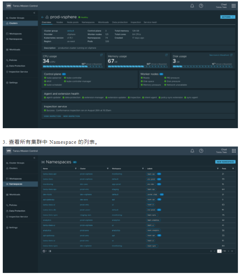The width and height of the screenshot is (240, 274).
Task: Expand extra labels badge on dev-tools row
Action: (162, 194)
